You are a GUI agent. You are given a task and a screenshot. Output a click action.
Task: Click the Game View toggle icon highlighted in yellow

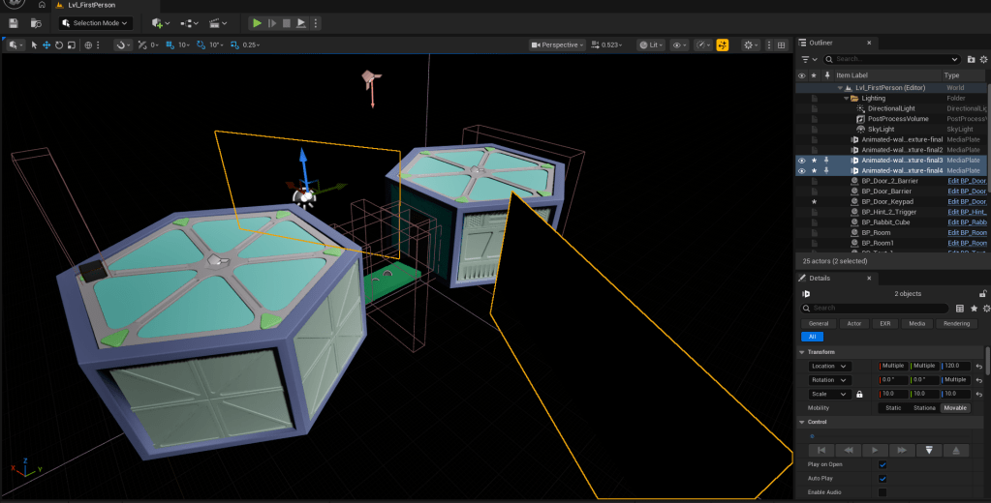click(722, 44)
